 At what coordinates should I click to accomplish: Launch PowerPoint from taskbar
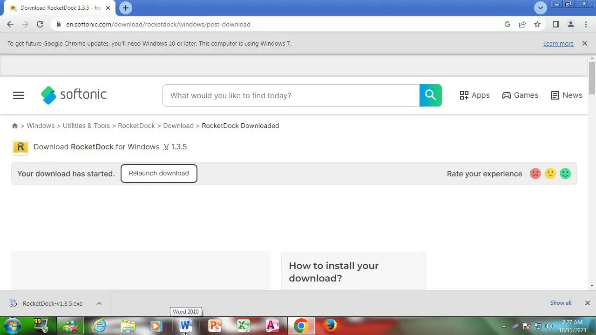(215, 326)
